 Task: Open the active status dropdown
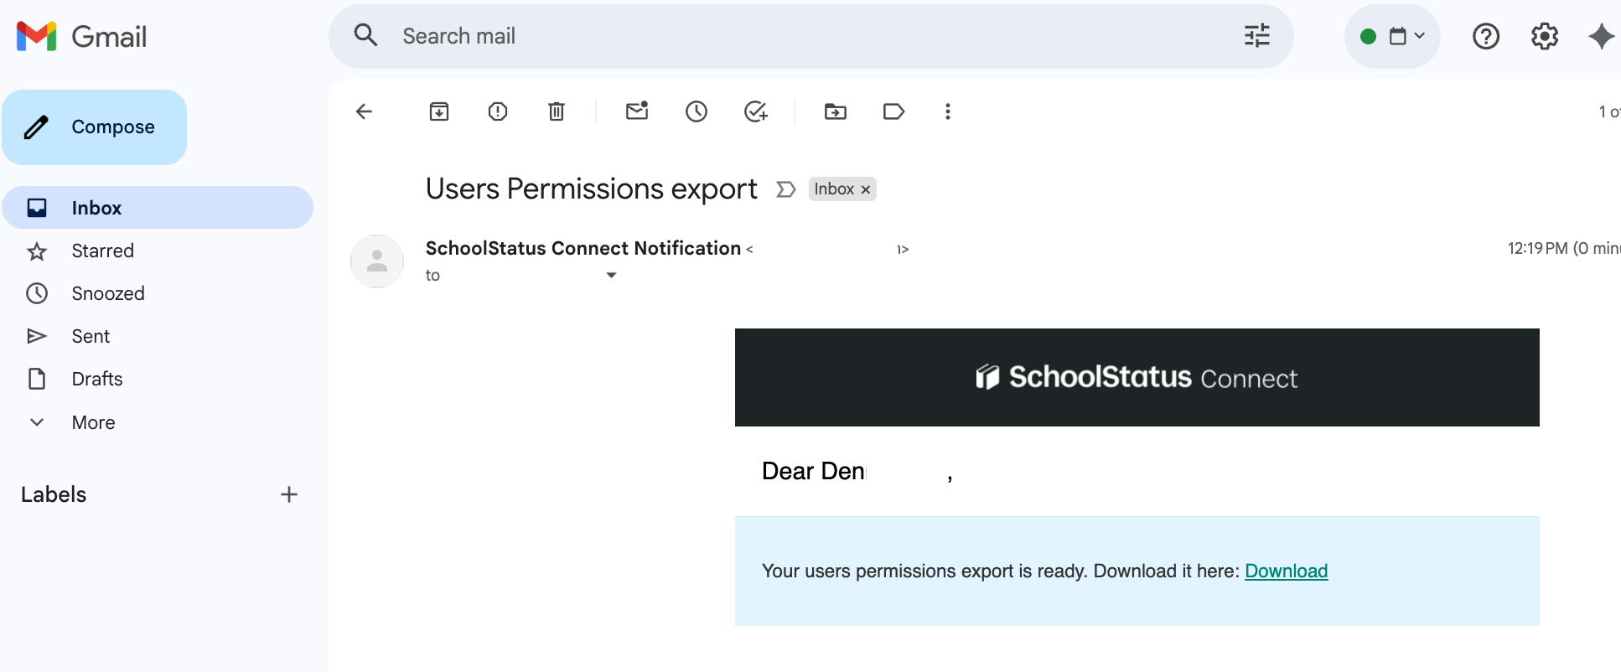click(x=1392, y=36)
